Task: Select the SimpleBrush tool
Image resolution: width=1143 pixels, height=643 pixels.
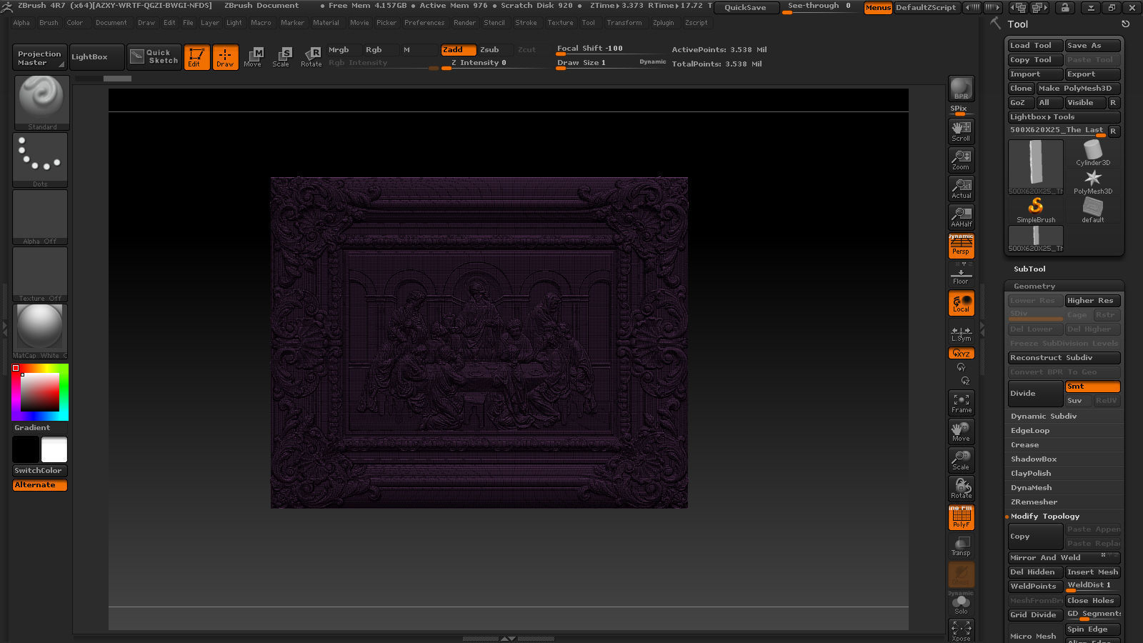Action: [x=1036, y=211]
